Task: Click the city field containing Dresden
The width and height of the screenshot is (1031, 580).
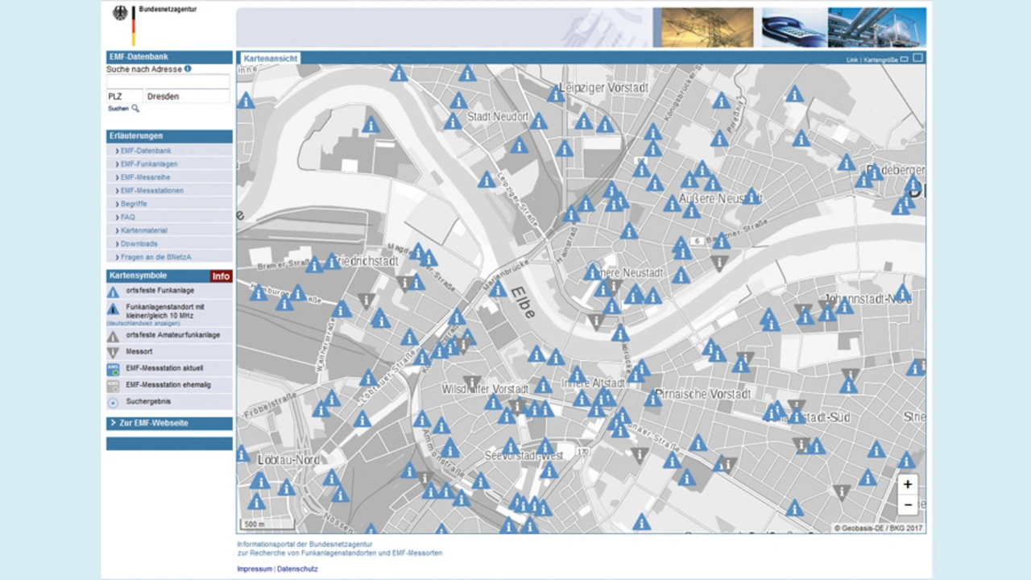Action: (x=187, y=97)
